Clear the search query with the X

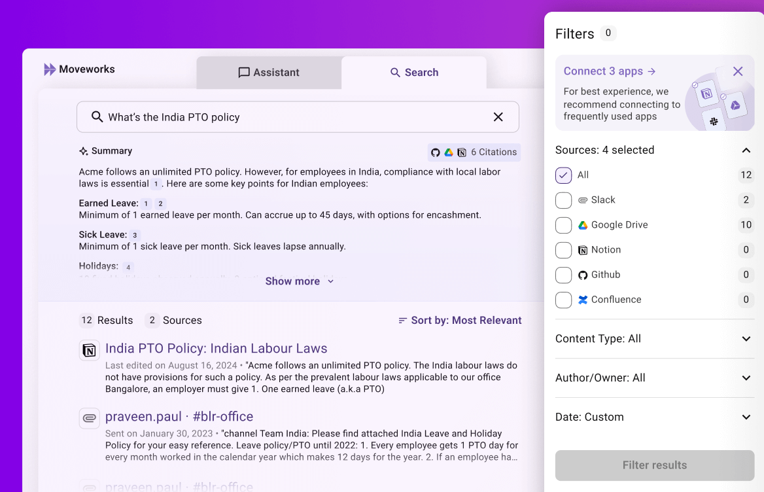pos(498,116)
